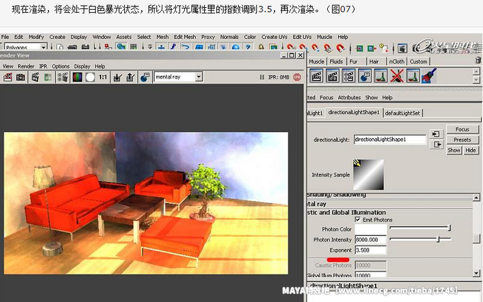
Task: Click the construction history clock icon with red x
Action: (384, 48)
